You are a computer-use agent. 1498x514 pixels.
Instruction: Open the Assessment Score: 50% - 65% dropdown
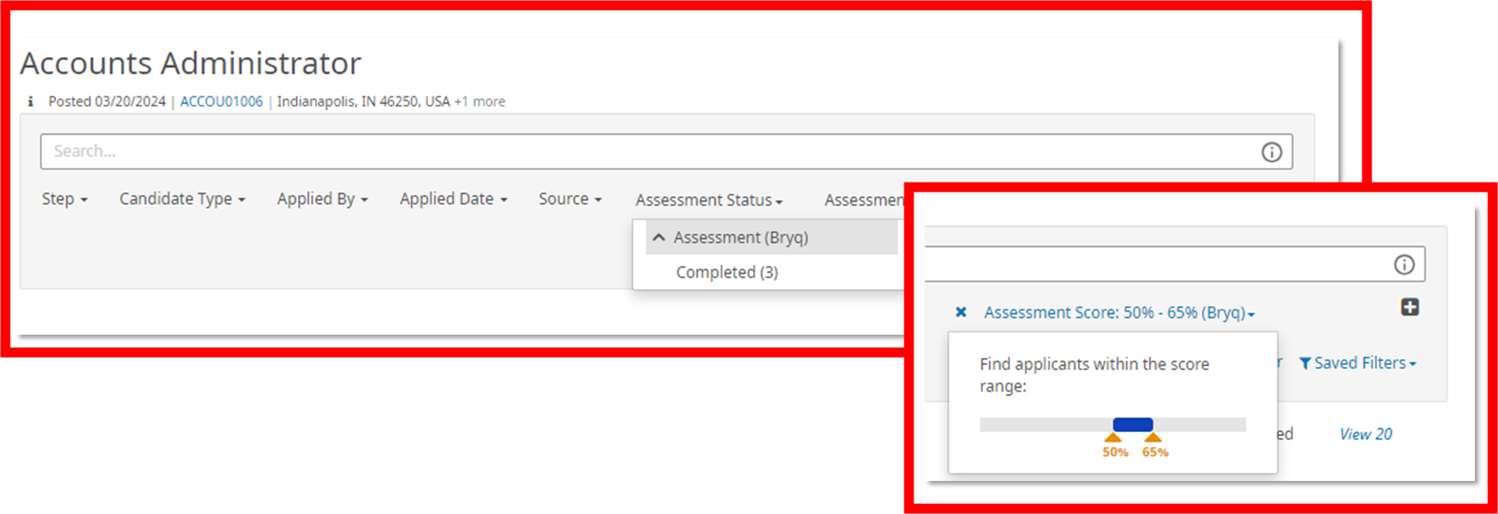1119,313
